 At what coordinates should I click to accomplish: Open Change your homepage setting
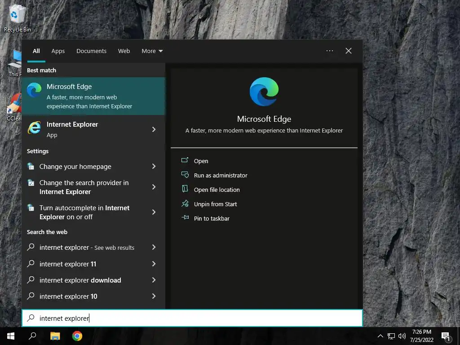[x=93, y=166]
